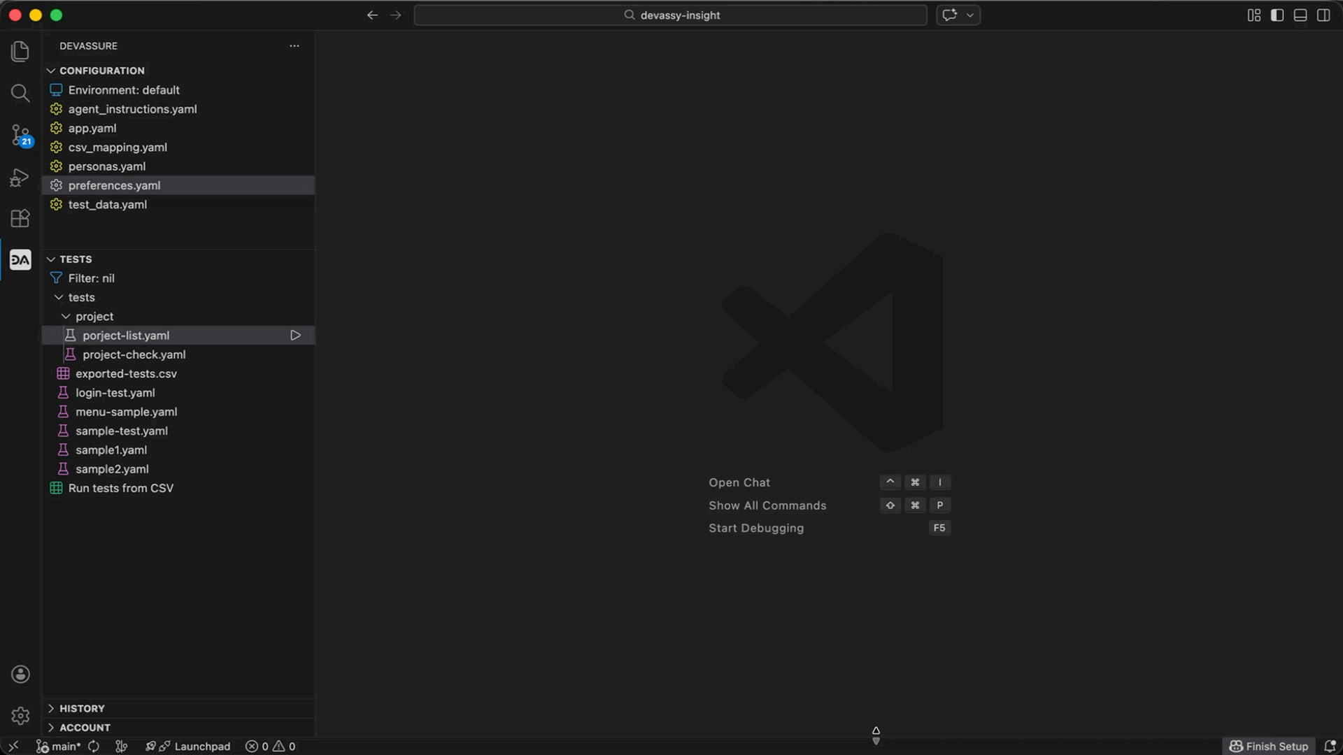The width and height of the screenshot is (1343, 755).
Task: Open the Run and Debug view icon
Action: tap(20, 178)
